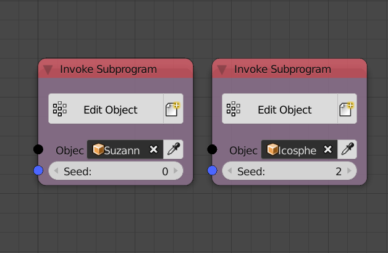Click new subprogram icon in right node
The height and width of the screenshot is (253, 388).
coord(347,109)
